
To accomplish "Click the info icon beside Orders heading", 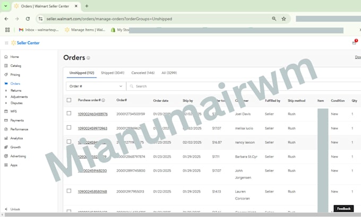I will tap(88, 58).
